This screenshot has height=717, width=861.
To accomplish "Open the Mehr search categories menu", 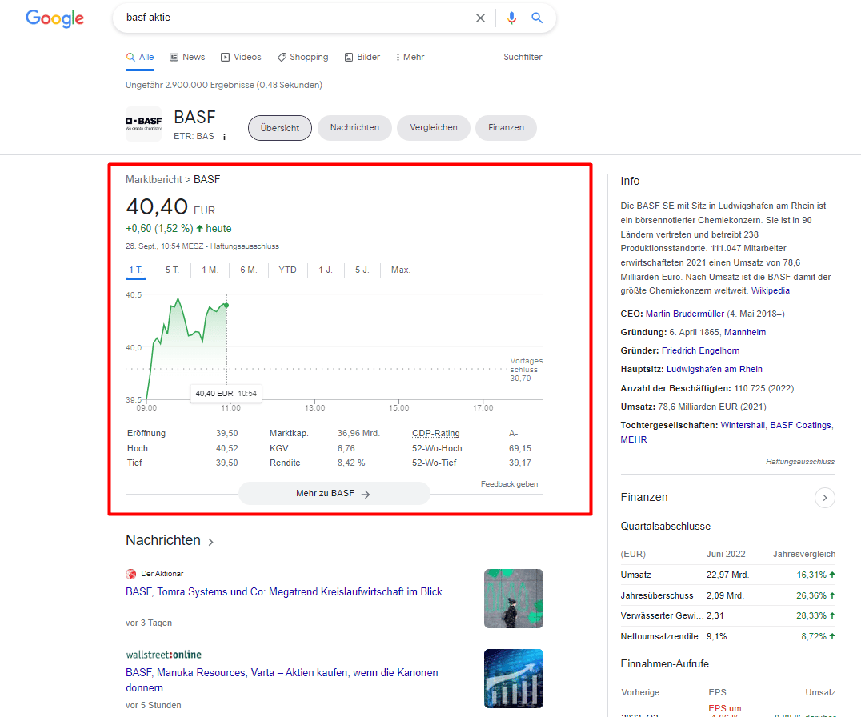I will pos(410,57).
